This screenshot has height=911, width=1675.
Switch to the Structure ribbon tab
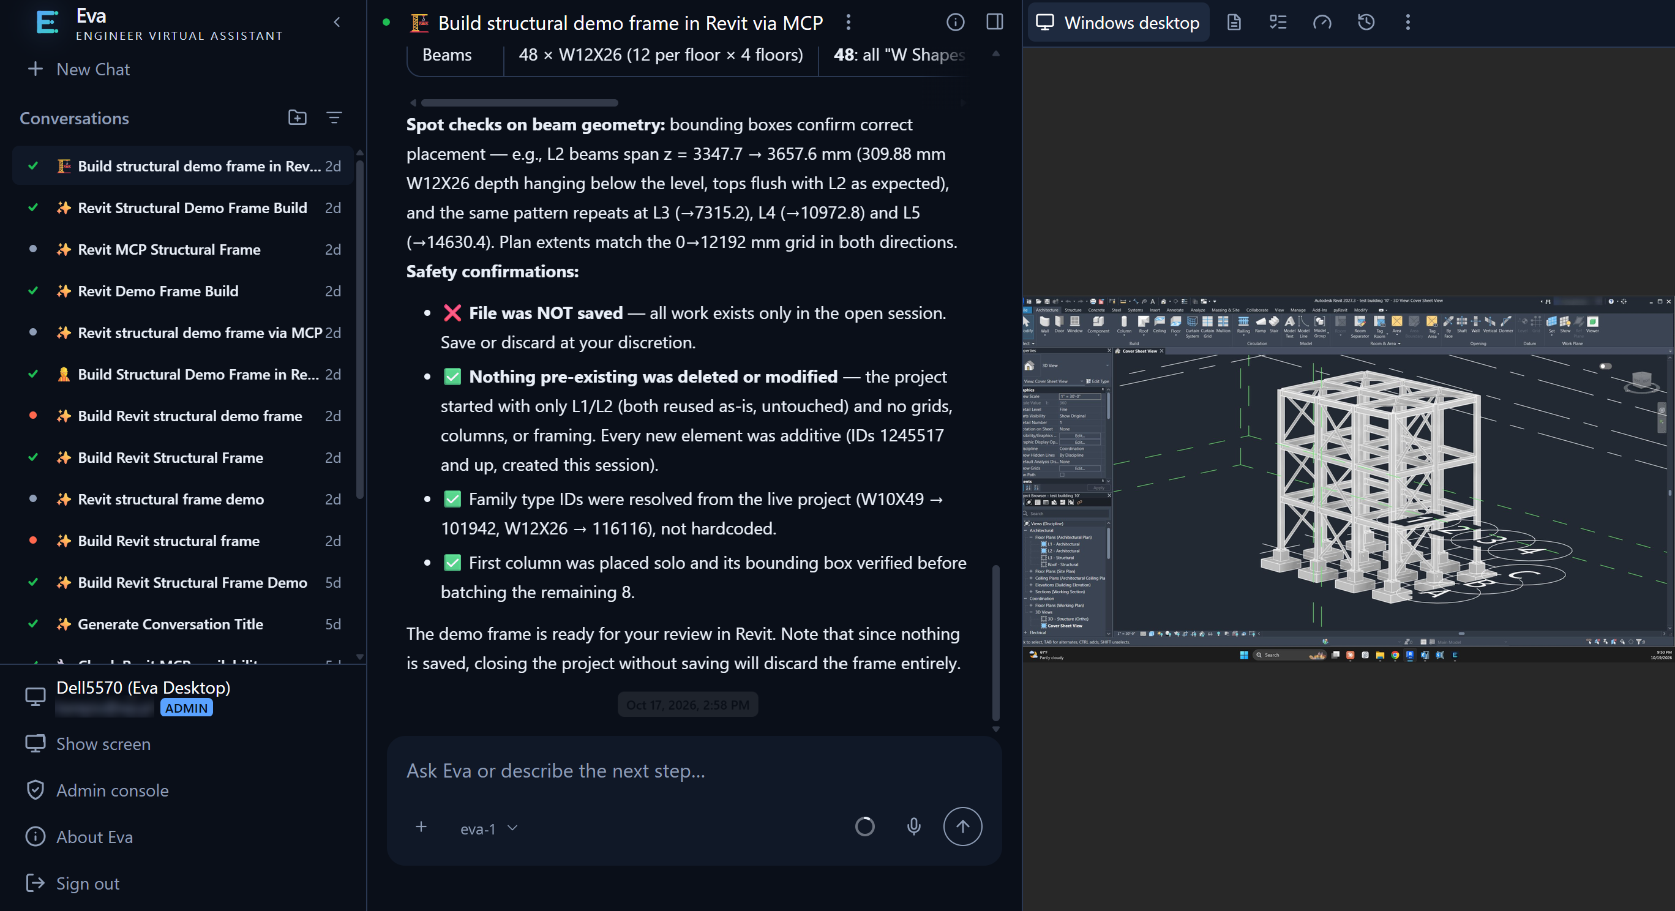(x=1073, y=310)
